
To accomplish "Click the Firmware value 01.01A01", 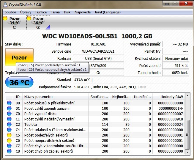I will pos(98,44).
